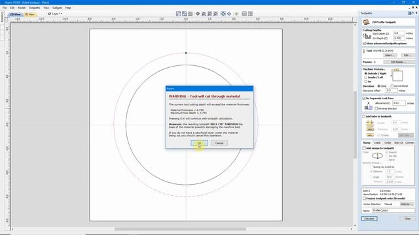Click the Cut Depth input field
419x235 pixels.
[x=399, y=38]
